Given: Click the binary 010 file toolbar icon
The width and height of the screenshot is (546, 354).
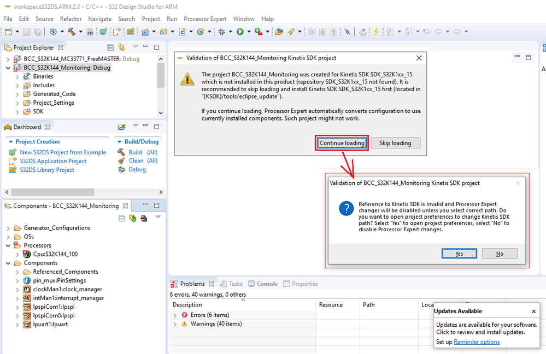Looking at the screenshot, I should [x=90, y=32].
